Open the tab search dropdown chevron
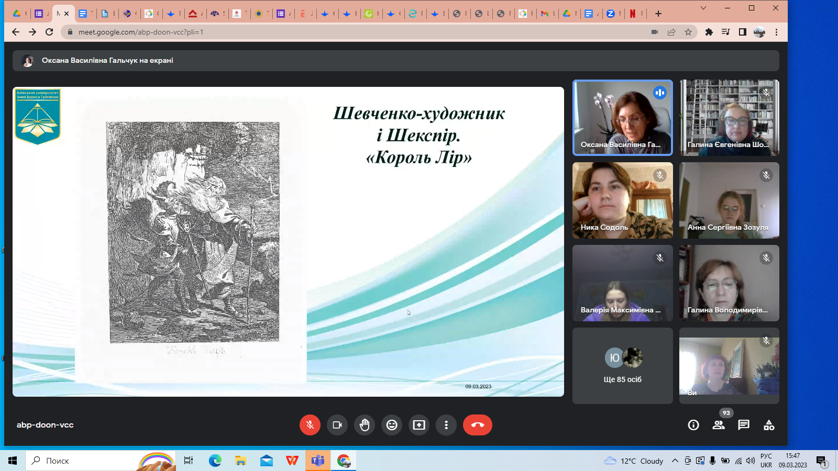 click(x=703, y=8)
